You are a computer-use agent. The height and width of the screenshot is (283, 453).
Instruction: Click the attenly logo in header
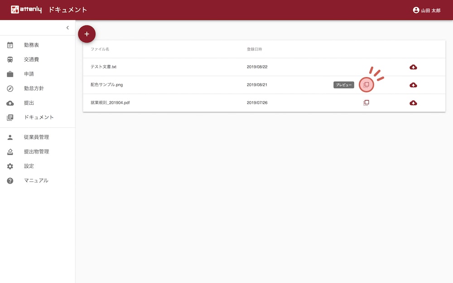pos(26,10)
